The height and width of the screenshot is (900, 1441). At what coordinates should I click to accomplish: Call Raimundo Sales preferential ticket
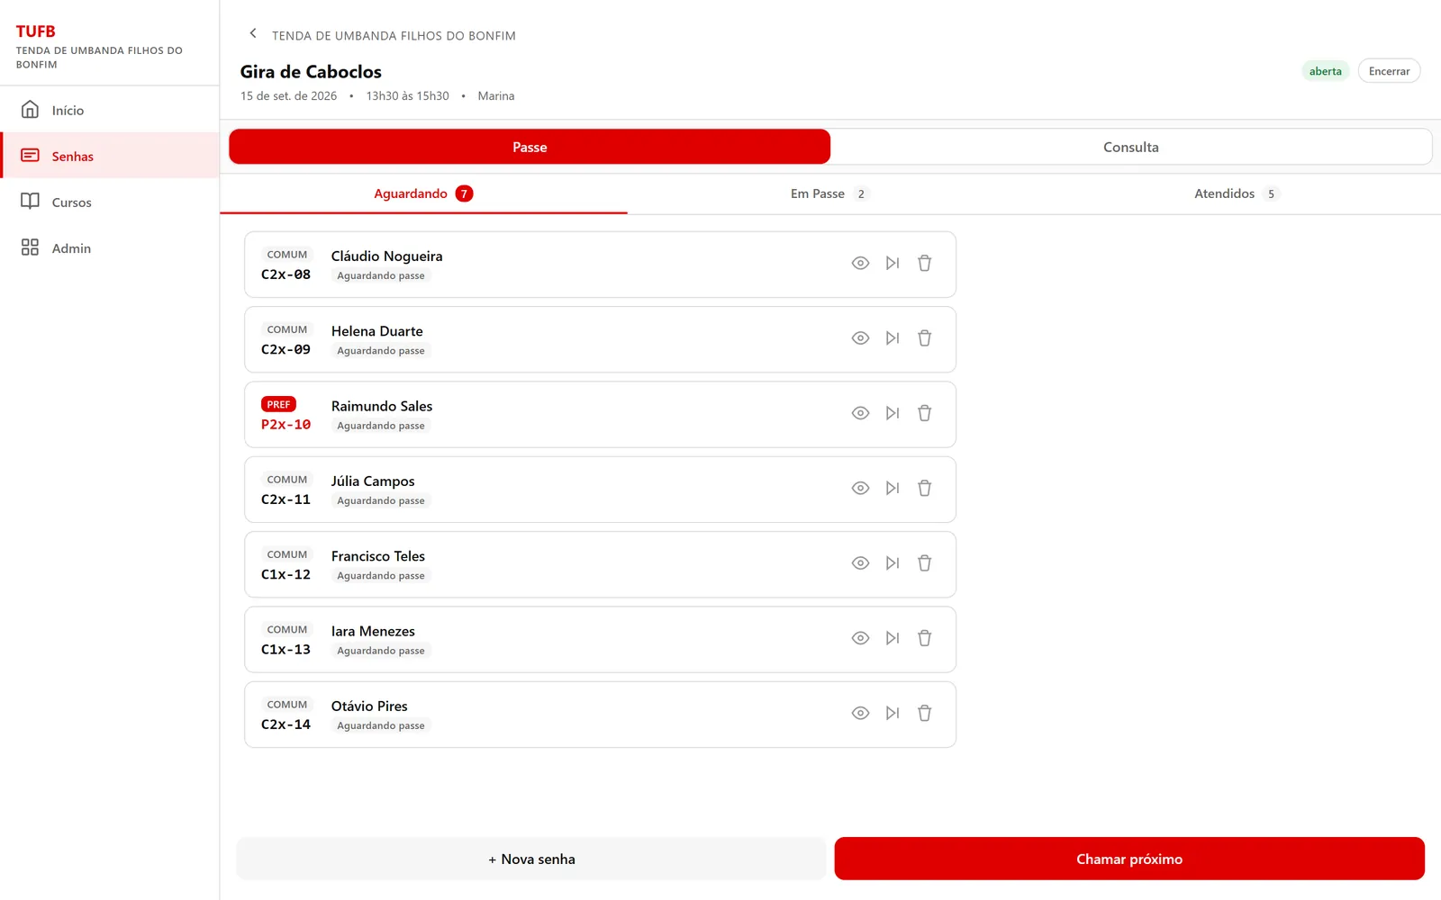pyautogui.click(x=893, y=413)
